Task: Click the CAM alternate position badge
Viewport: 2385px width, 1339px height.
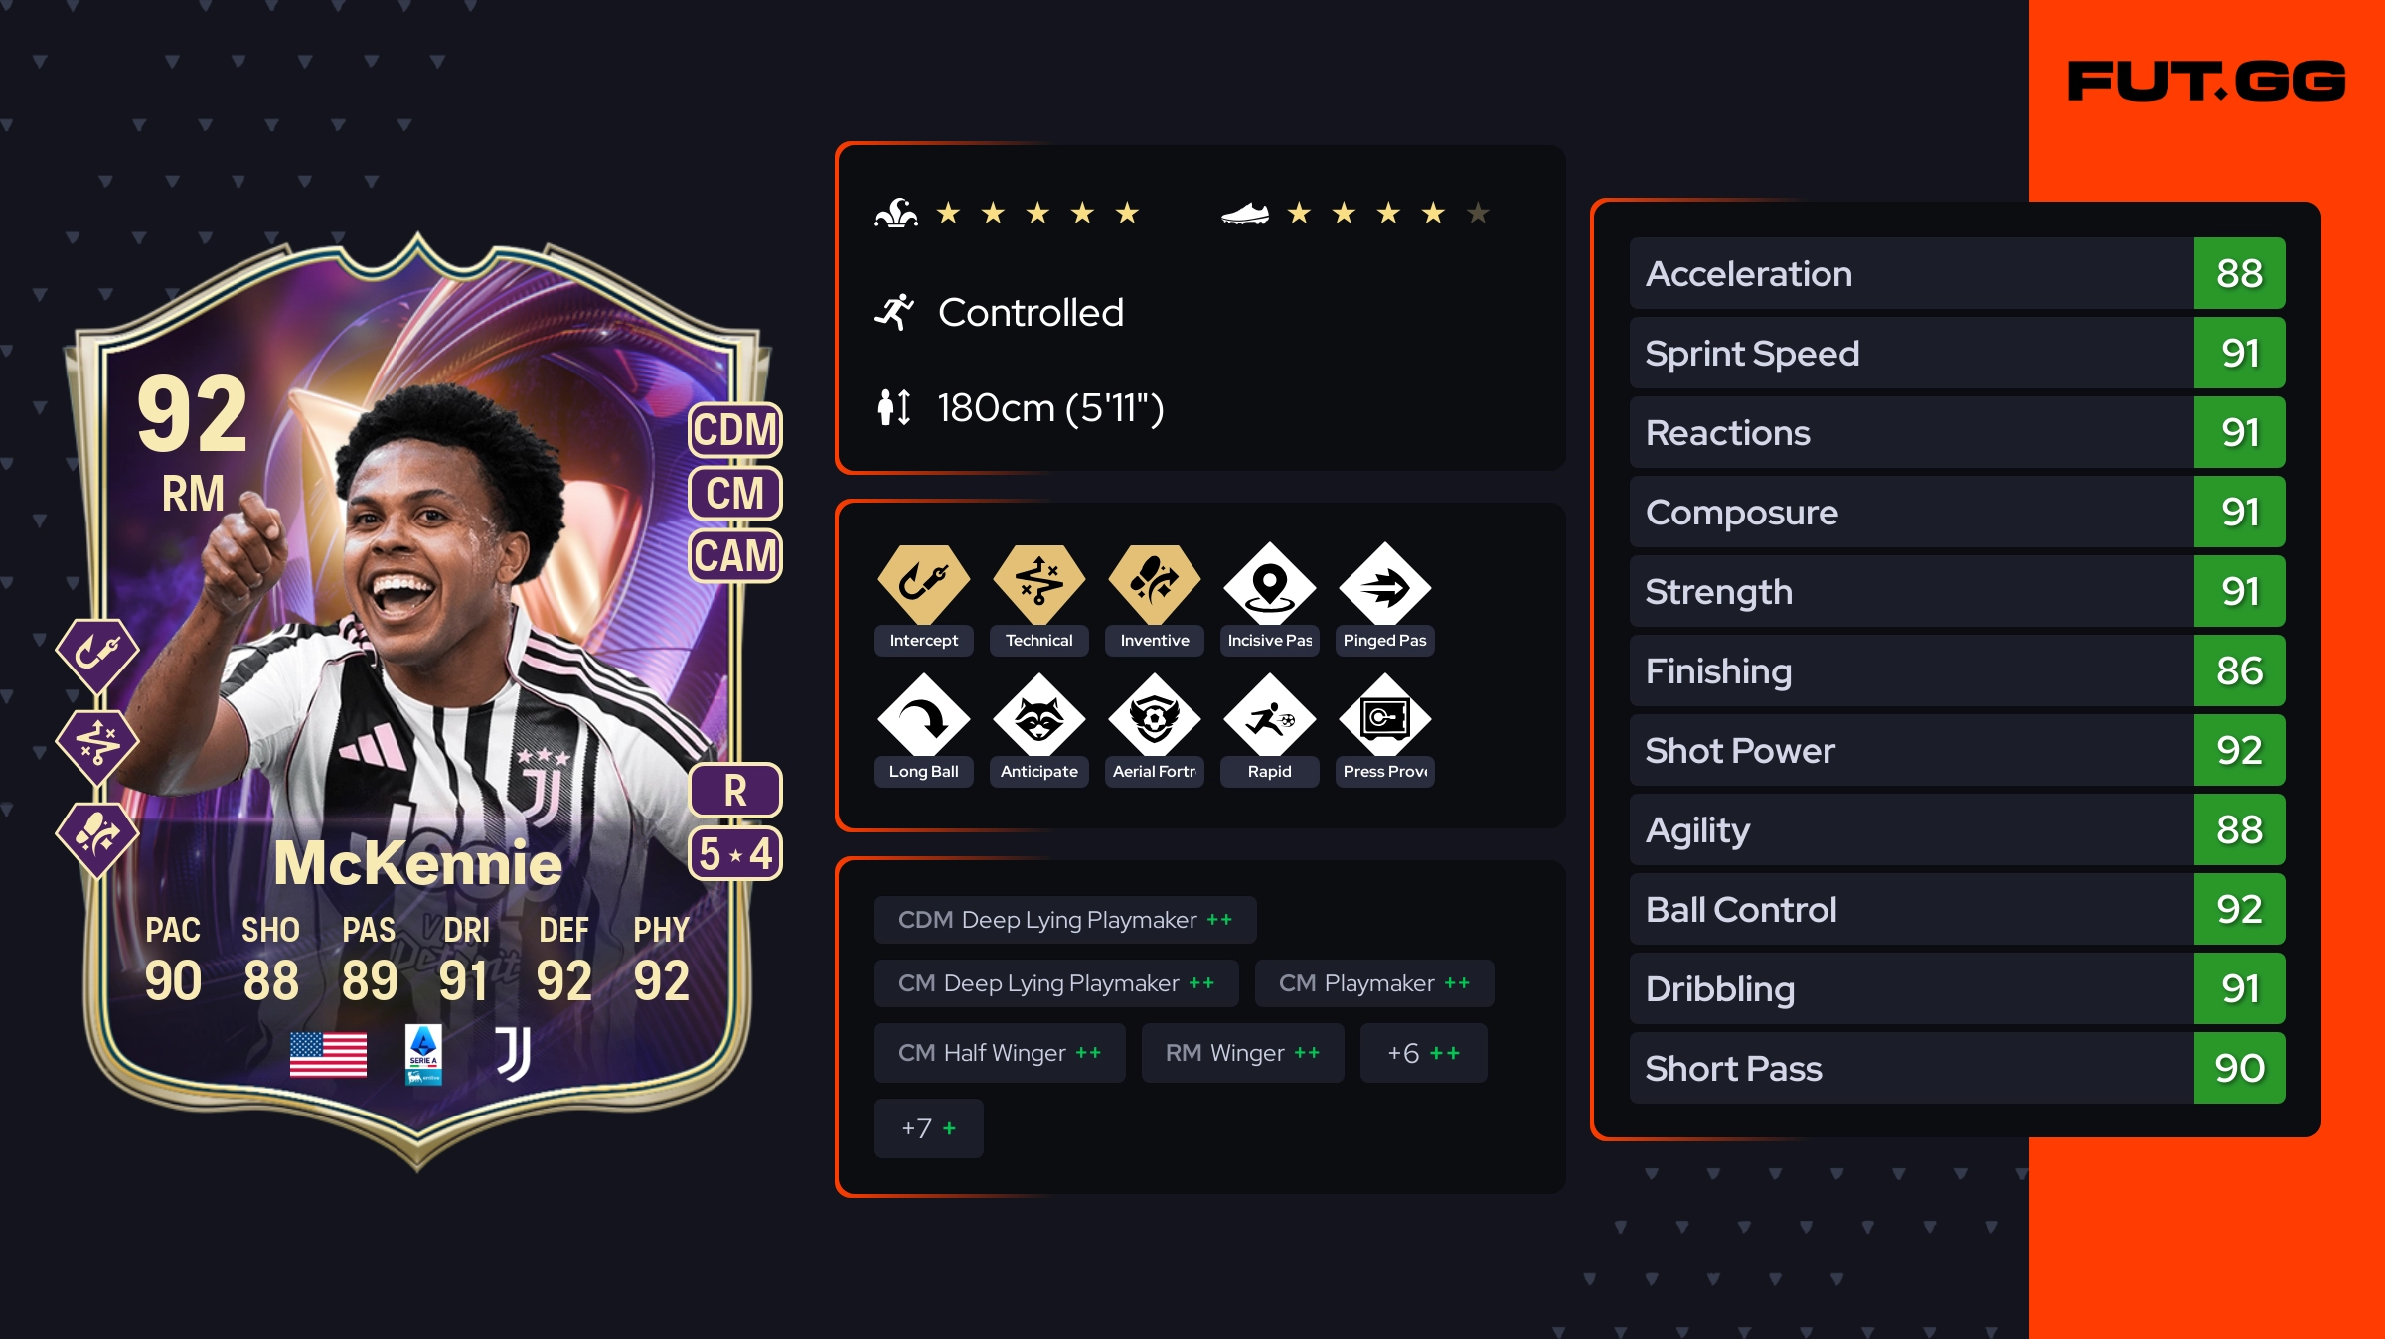Action: pyautogui.click(x=735, y=555)
